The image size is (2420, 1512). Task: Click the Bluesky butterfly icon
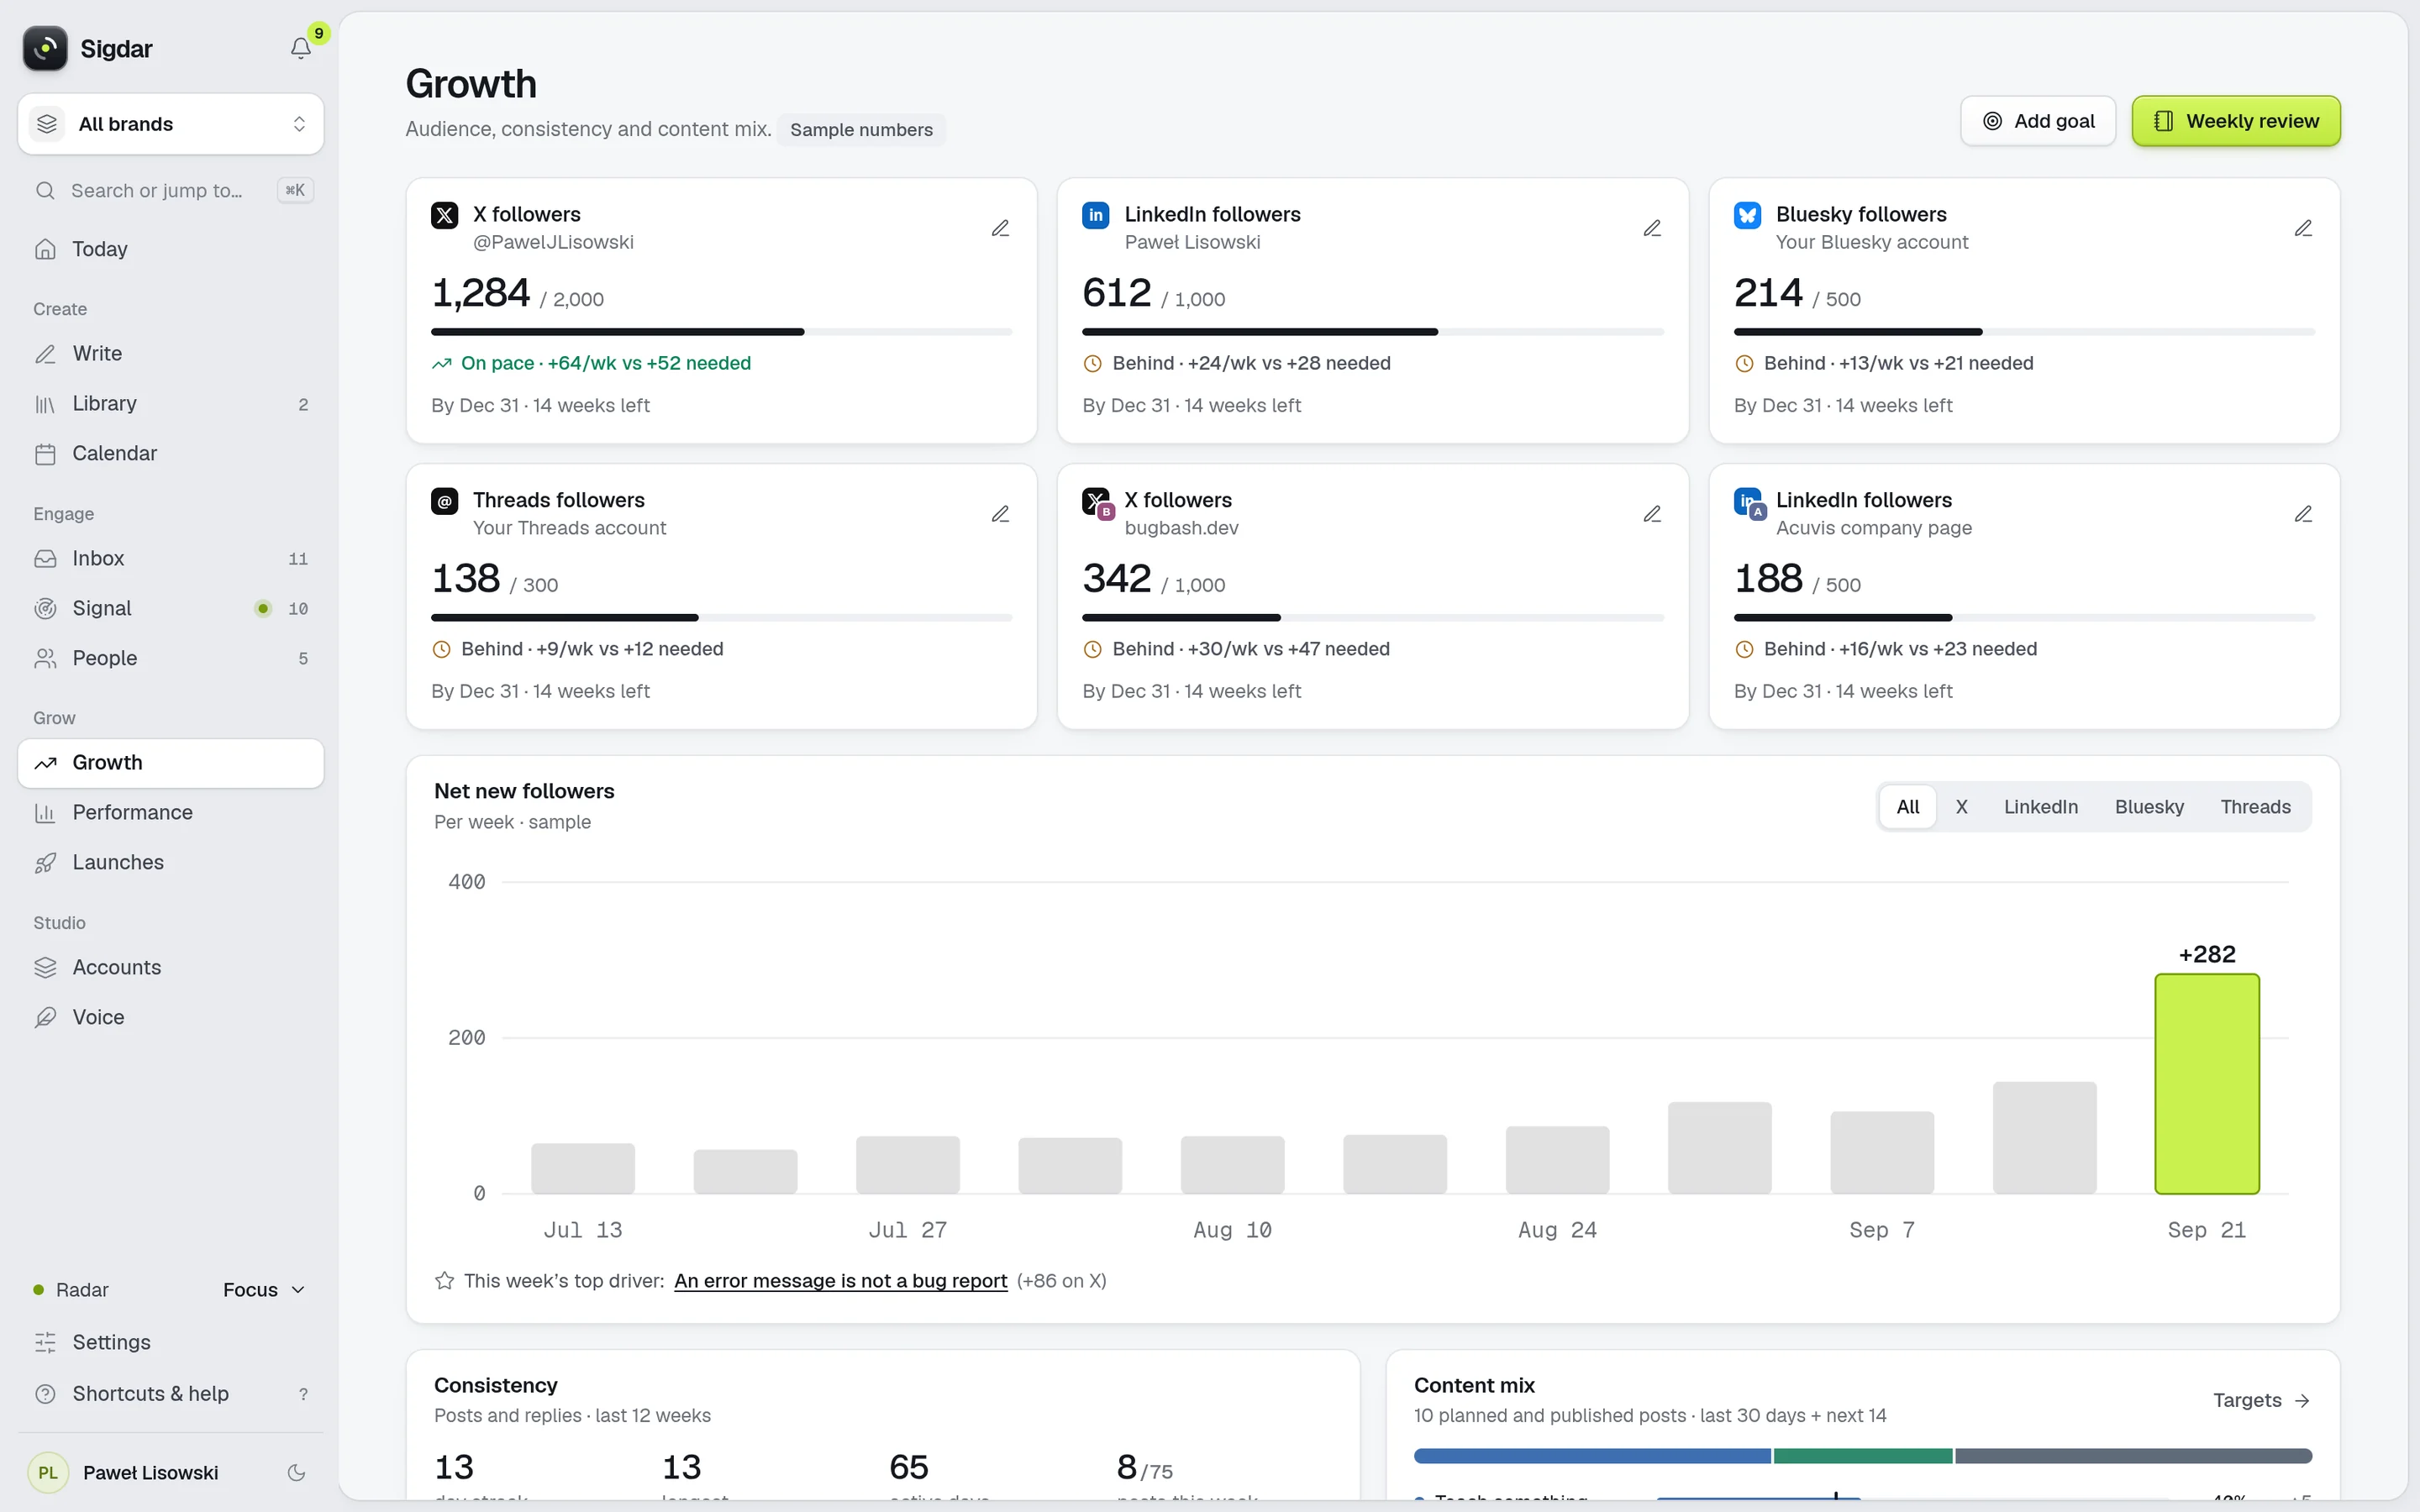click(1747, 215)
